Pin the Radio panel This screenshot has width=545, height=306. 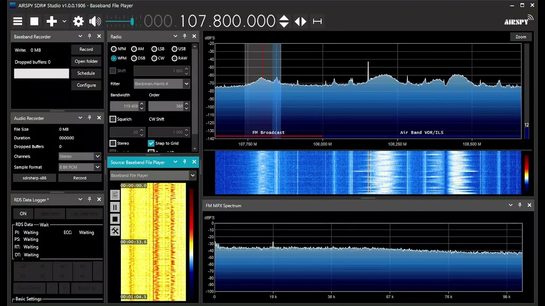[184, 37]
